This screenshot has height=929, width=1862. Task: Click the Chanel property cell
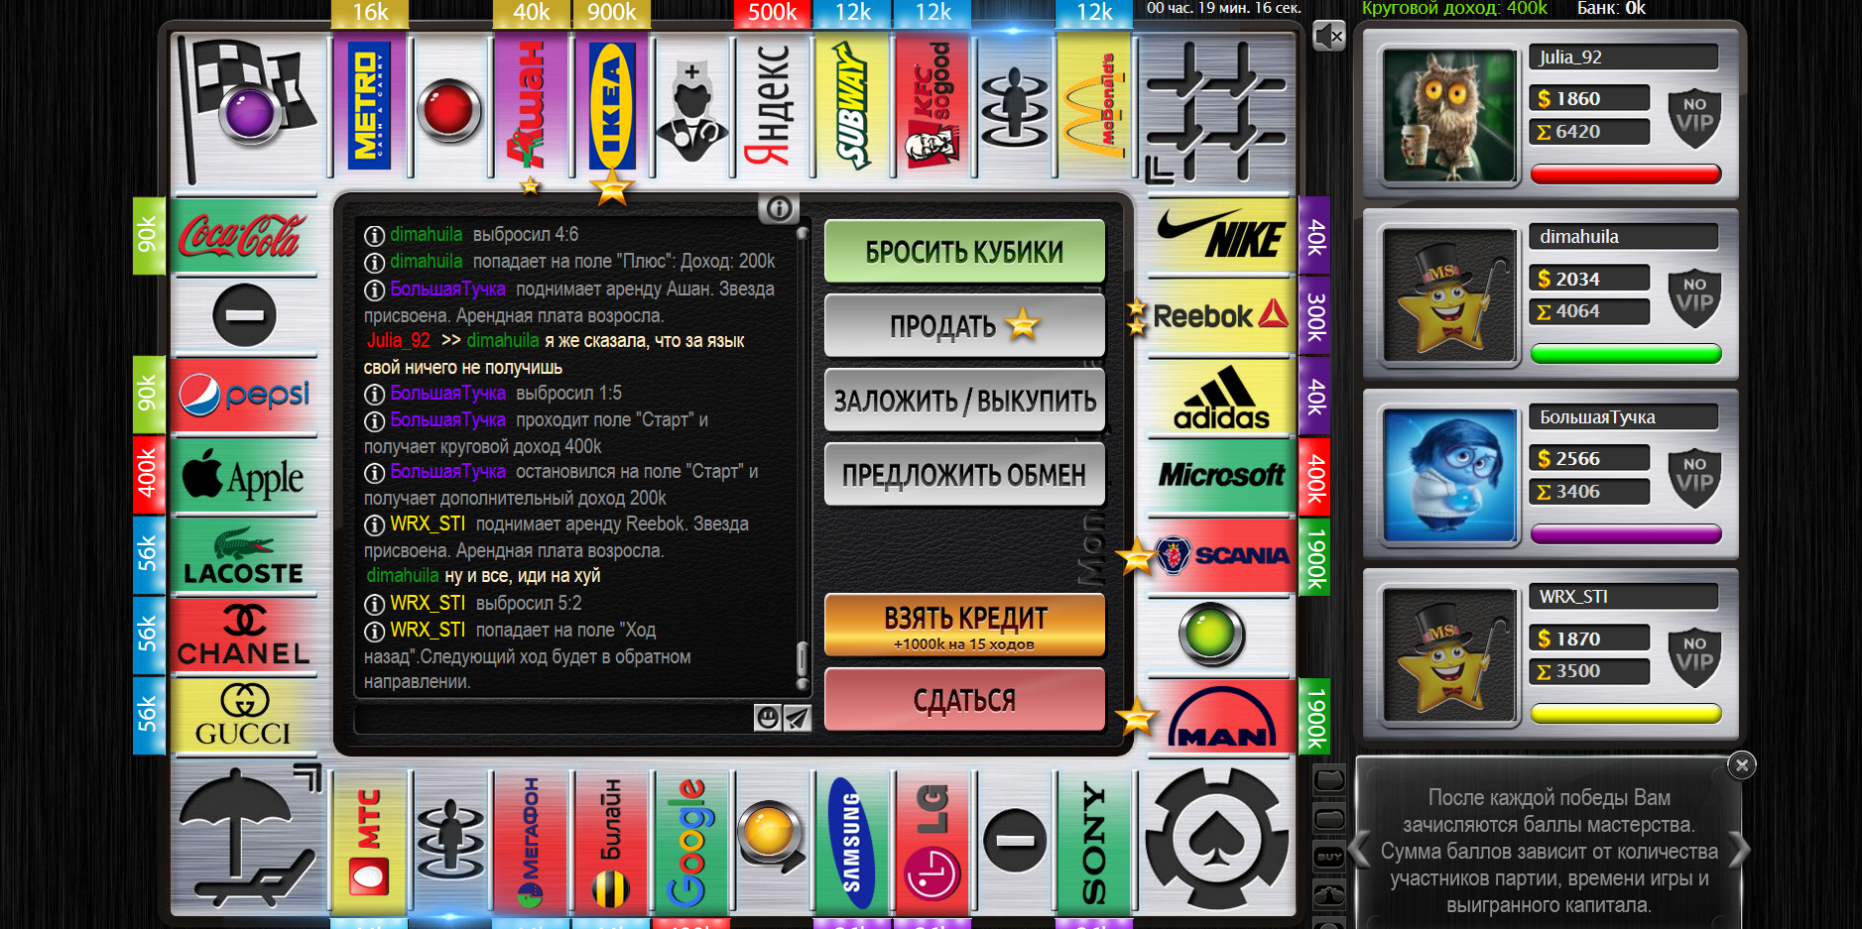pyautogui.click(x=244, y=637)
